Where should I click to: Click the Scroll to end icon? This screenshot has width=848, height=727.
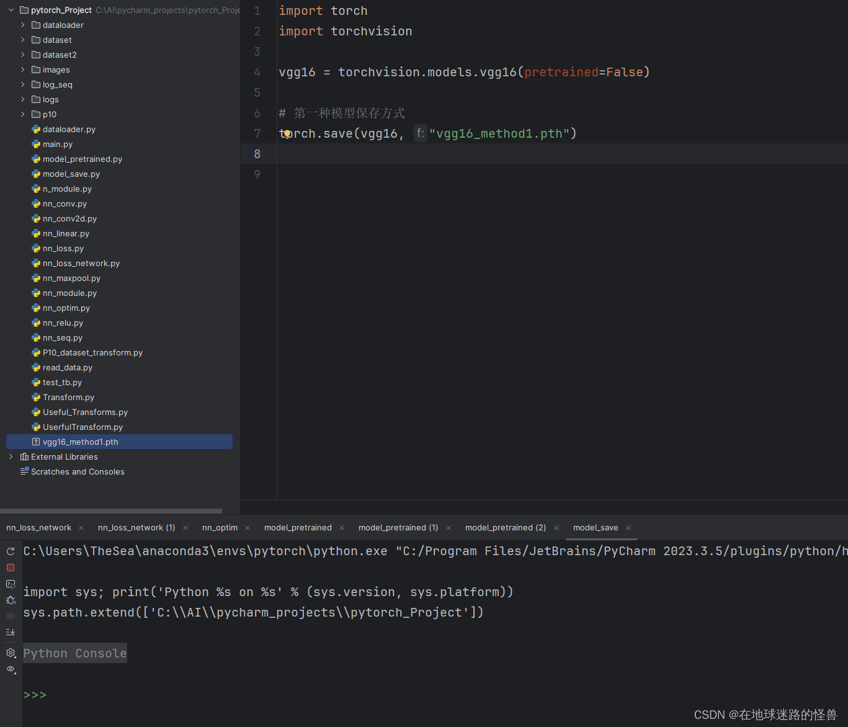pyautogui.click(x=11, y=632)
